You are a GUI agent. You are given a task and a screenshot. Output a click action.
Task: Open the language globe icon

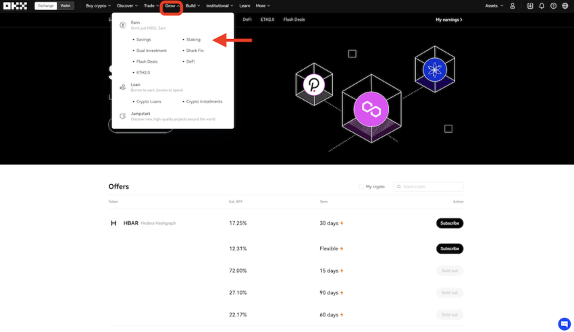point(565,6)
